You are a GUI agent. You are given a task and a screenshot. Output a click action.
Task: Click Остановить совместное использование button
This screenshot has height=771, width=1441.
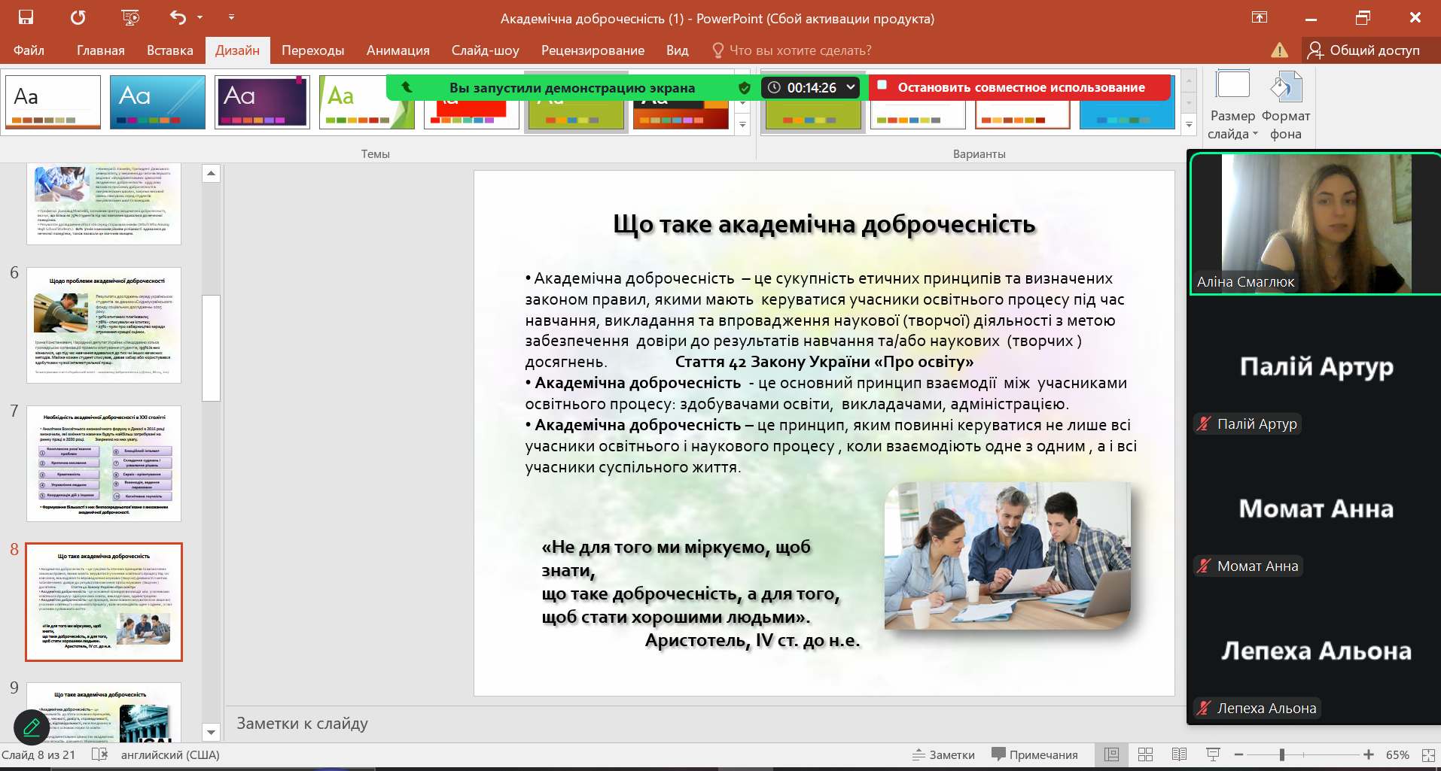pyautogui.click(x=1020, y=87)
